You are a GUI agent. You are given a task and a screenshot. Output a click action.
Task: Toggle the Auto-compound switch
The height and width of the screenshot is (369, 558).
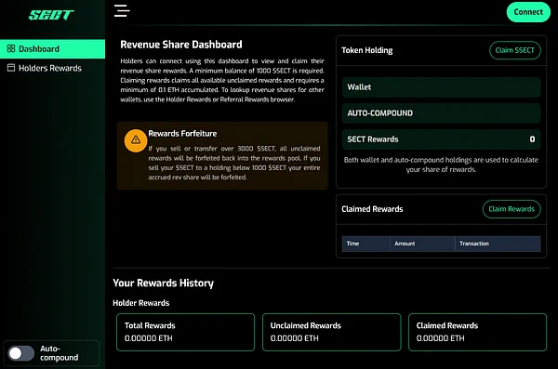(x=21, y=353)
